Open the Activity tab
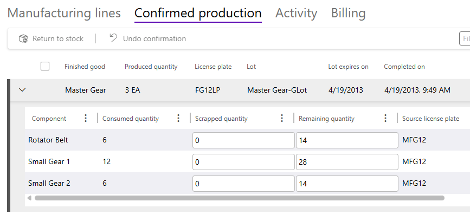Image resolution: width=470 pixels, height=221 pixels. (296, 13)
